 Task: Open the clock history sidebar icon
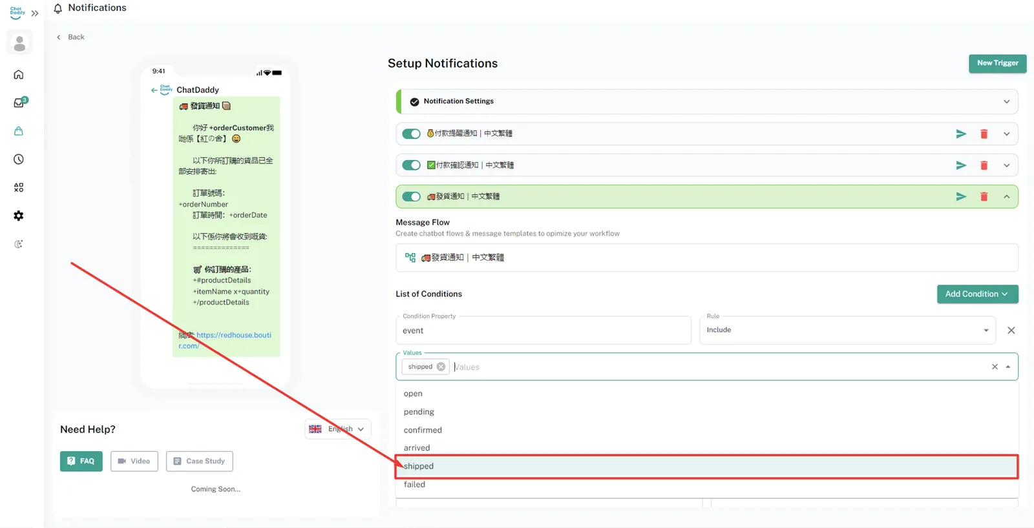point(19,159)
